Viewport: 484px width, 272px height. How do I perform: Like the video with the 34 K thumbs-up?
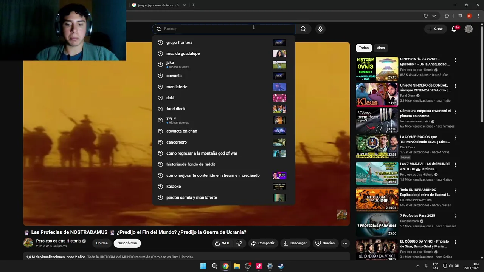[x=222, y=243]
